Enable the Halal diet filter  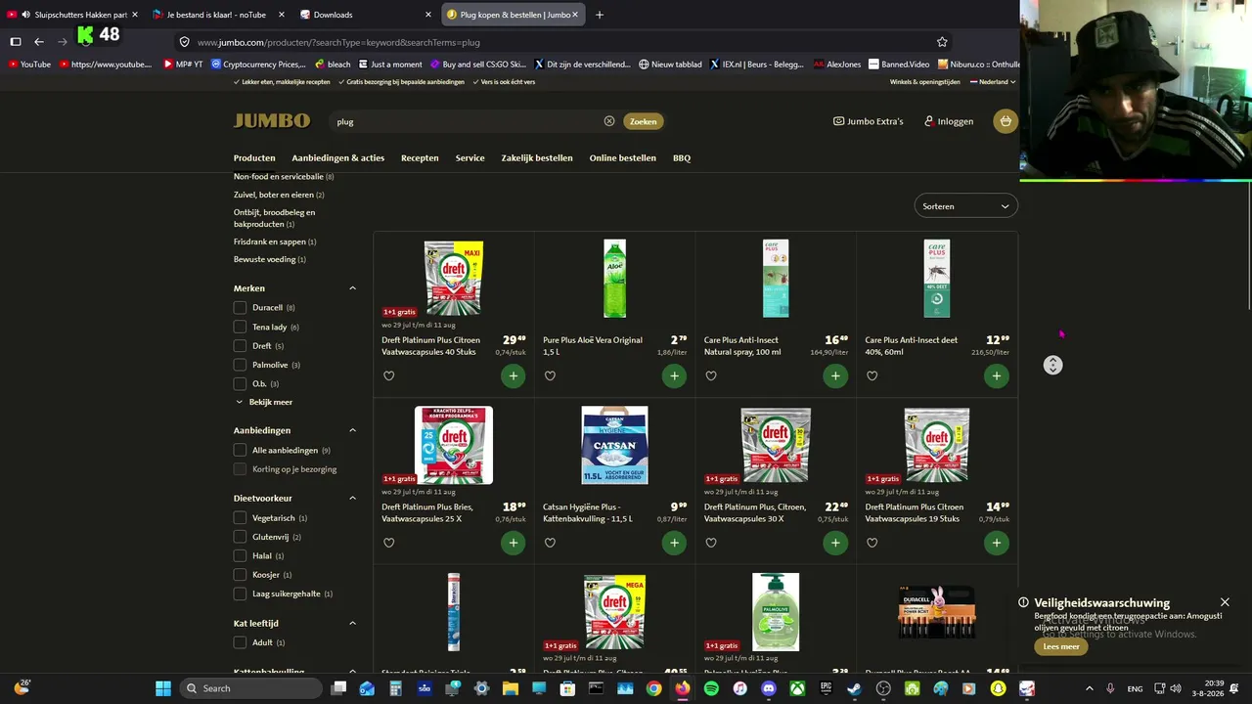(x=240, y=556)
